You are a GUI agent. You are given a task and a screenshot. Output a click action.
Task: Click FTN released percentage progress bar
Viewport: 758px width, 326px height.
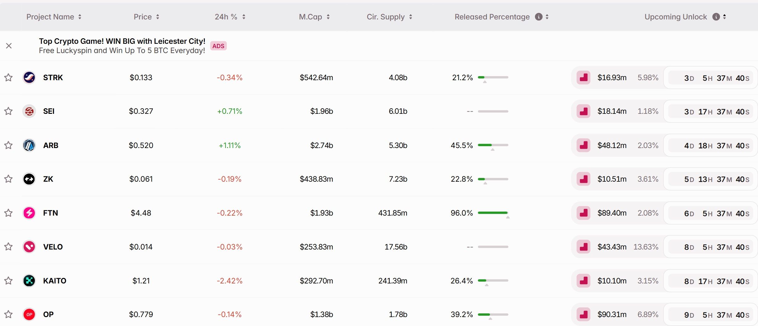click(493, 213)
